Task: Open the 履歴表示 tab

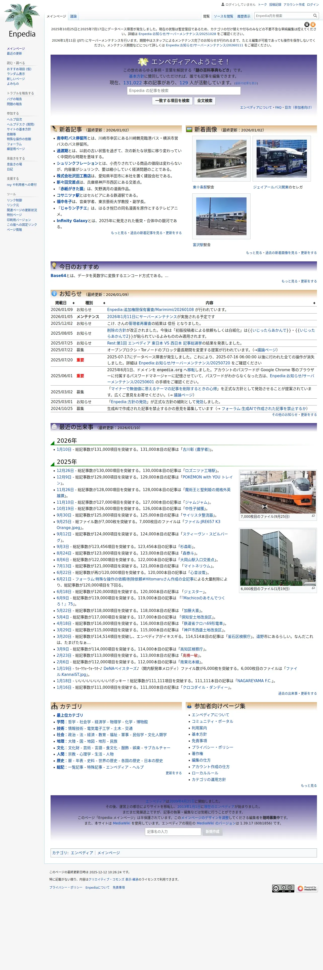Action: [244, 16]
